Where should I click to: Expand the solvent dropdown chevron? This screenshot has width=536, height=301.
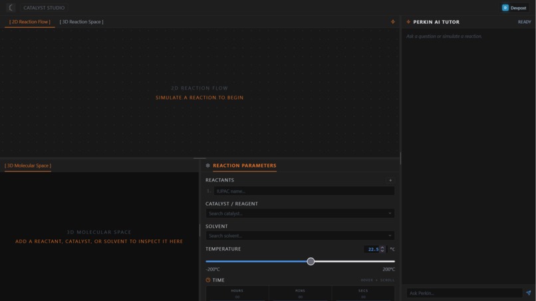(x=390, y=236)
